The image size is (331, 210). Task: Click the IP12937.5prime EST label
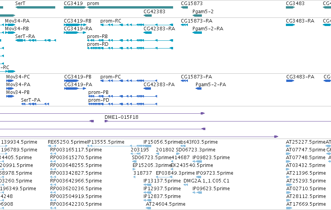[162, 189]
